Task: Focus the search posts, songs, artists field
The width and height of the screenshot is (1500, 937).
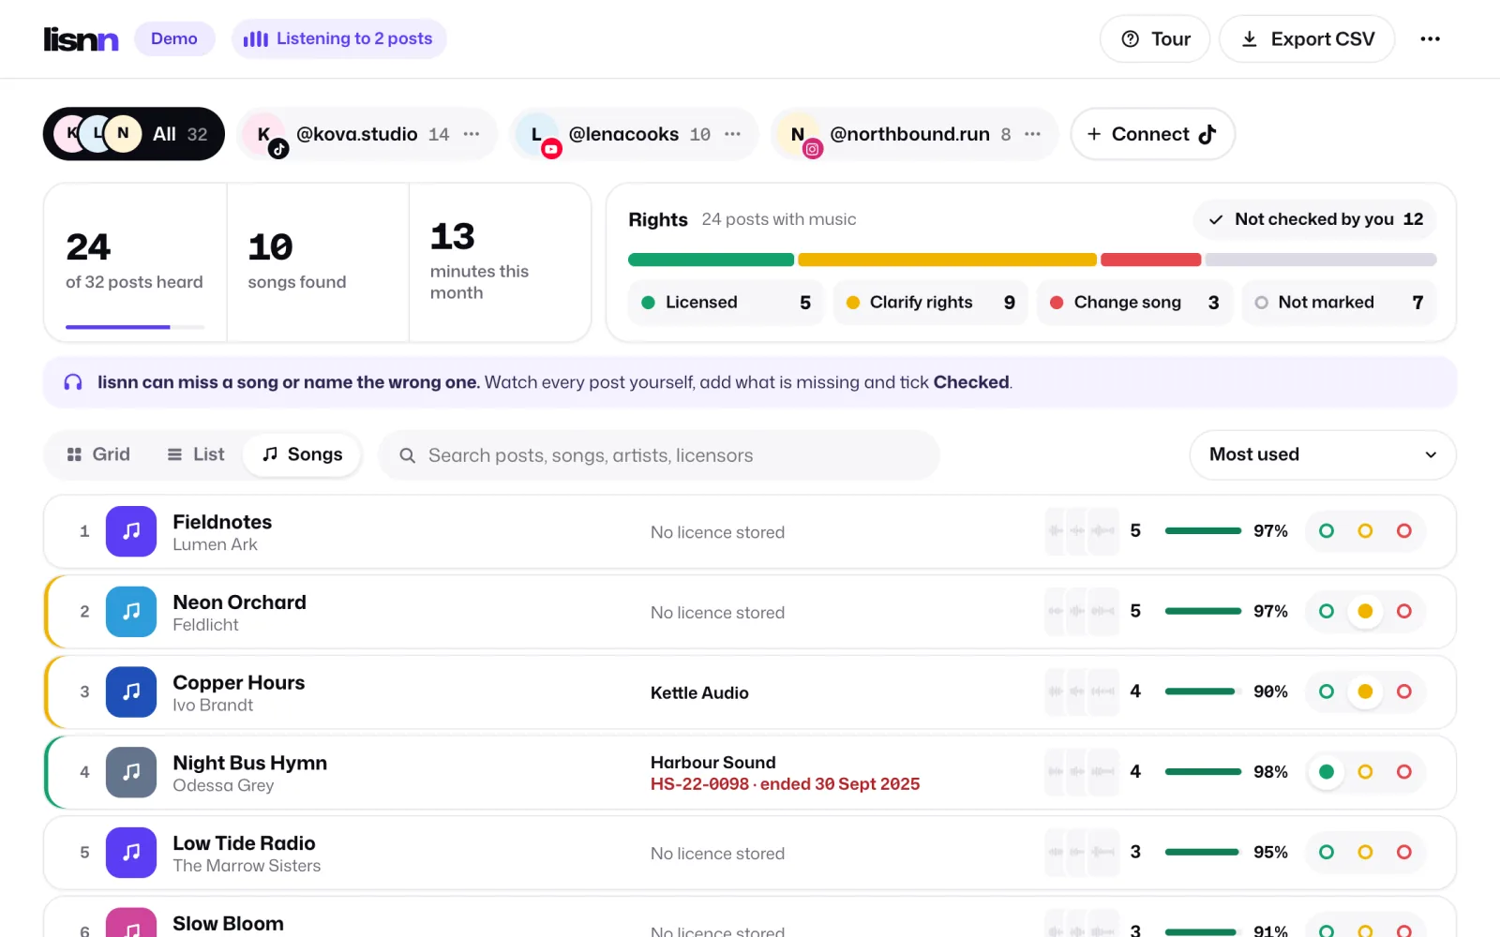Action: (658, 455)
